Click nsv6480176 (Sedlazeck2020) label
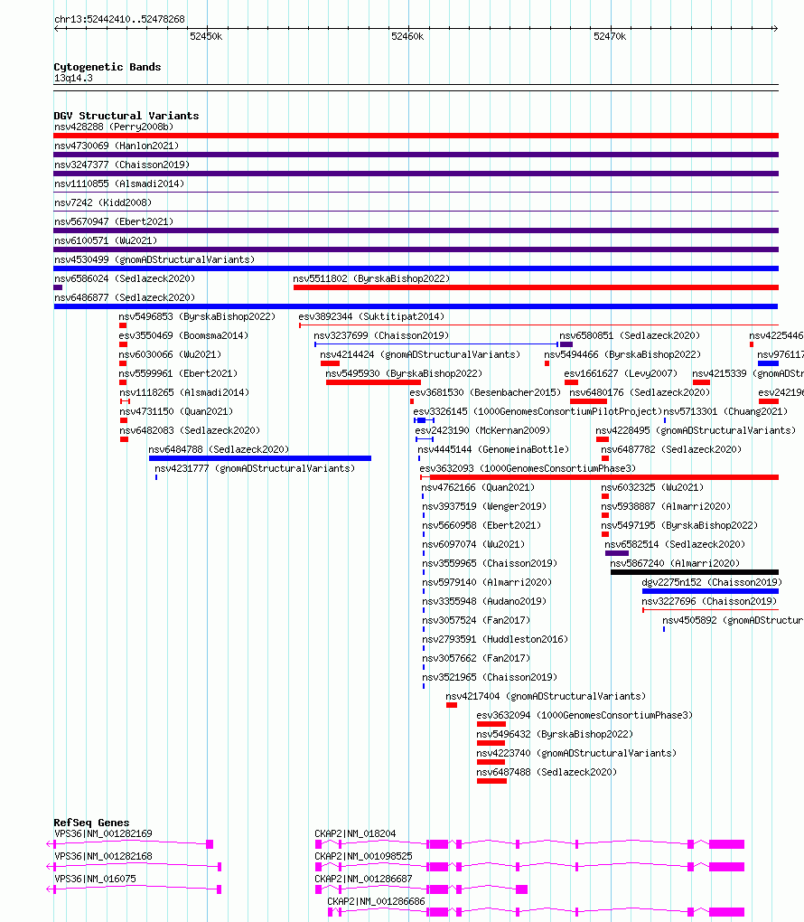Viewport: 804px width, 922px height. coord(640,392)
